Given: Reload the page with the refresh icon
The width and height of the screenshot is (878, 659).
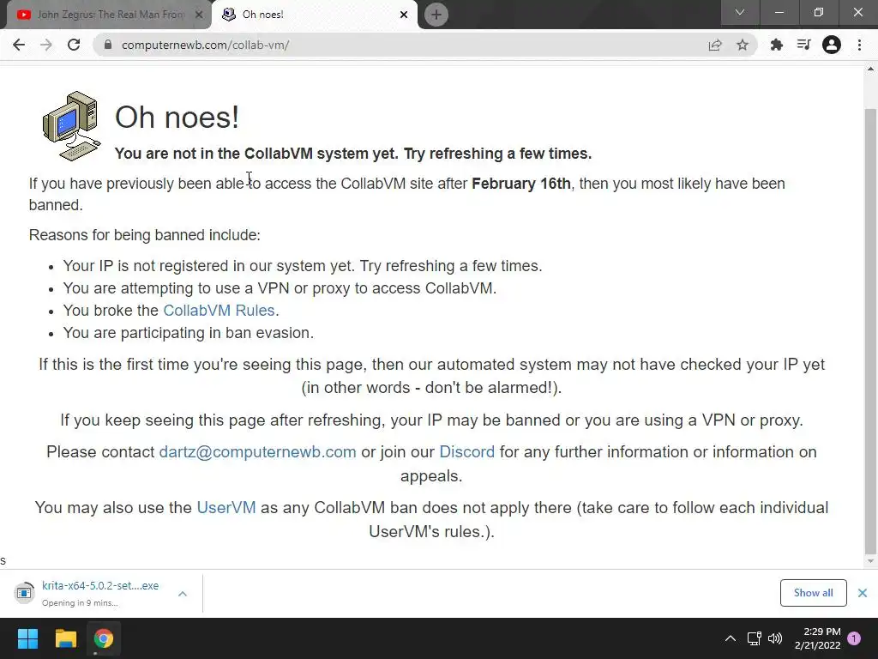Looking at the screenshot, I should click(x=74, y=45).
